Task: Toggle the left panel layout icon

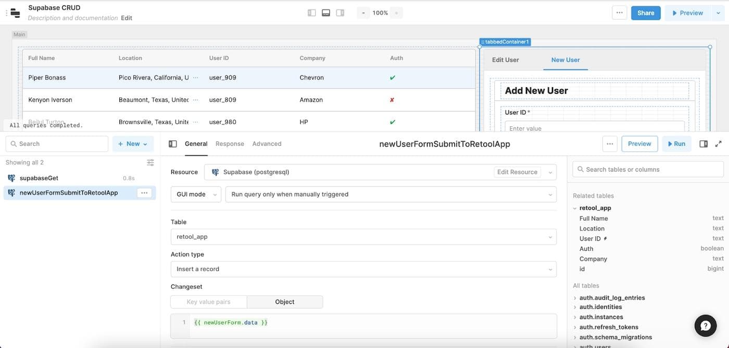Action: point(311,13)
